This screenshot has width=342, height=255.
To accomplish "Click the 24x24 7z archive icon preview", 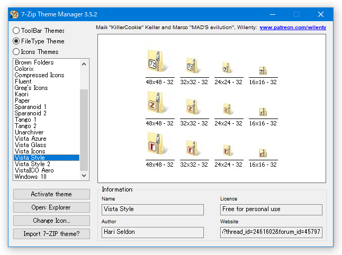I will [227, 68].
